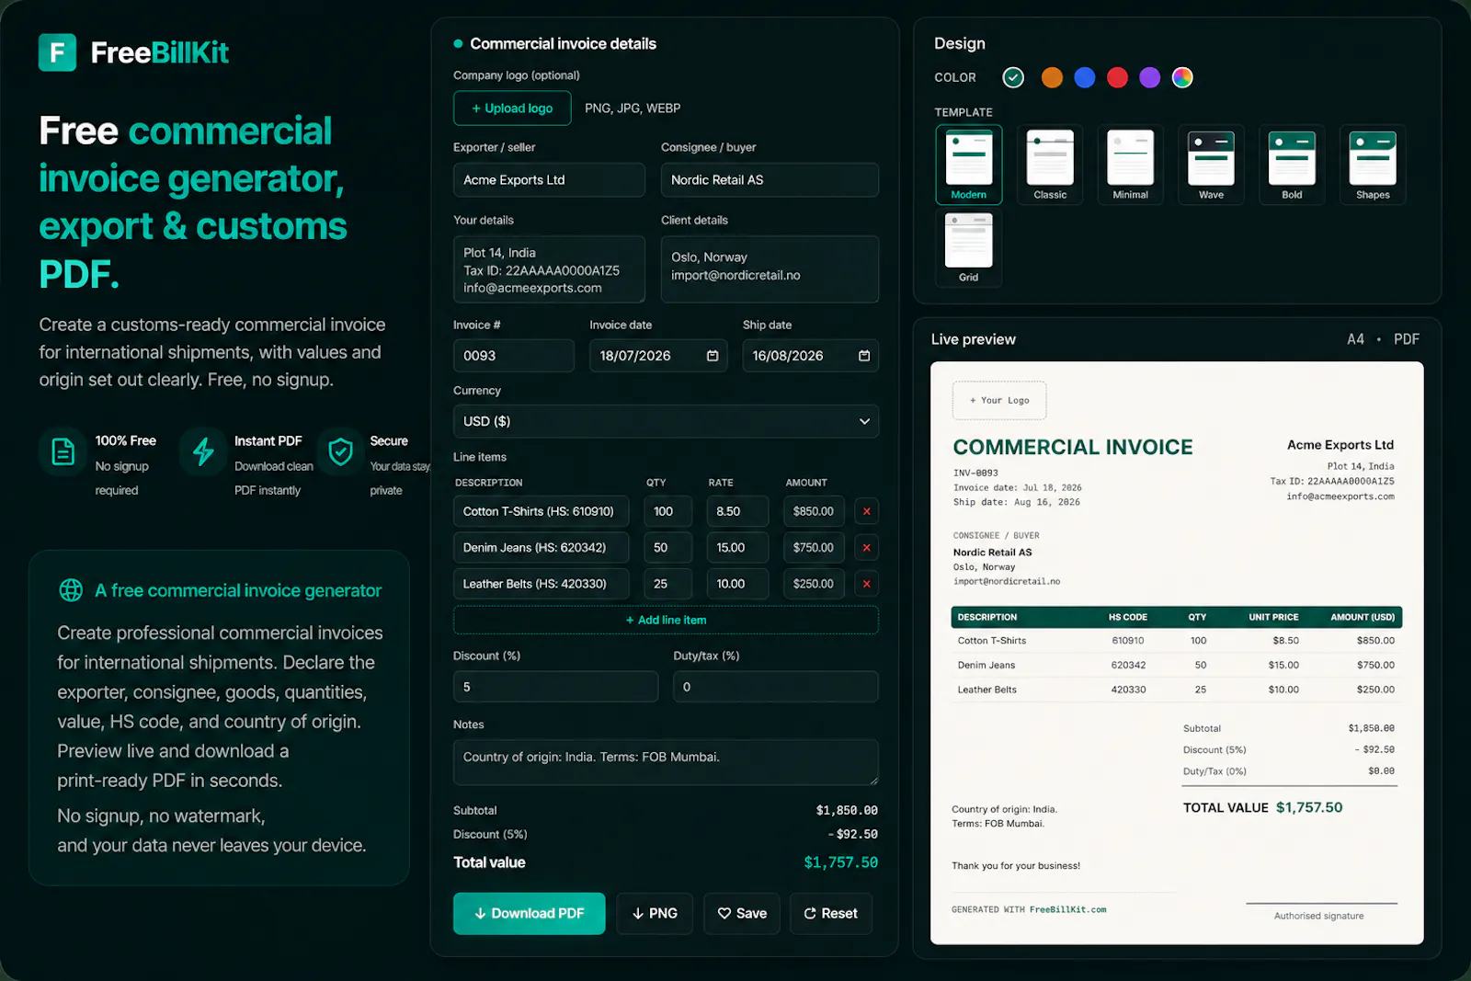Screen dimensions: 1471x981
Task: Open the Currency USD dropdown
Action: click(x=666, y=421)
